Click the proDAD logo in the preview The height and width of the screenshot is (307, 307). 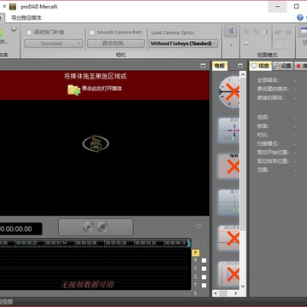pyautogui.click(x=96, y=143)
